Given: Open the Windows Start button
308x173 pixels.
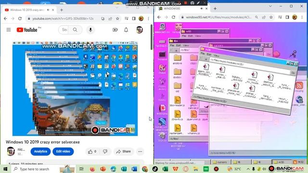Looking at the screenshot, I should coord(5,169).
